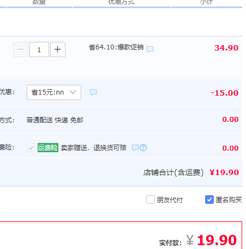Image resolution: width=246 pixels, height=249 pixels.
Task: Toggle the 运费险 checkbox
Action: pyautogui.click(x=31, y=148)
